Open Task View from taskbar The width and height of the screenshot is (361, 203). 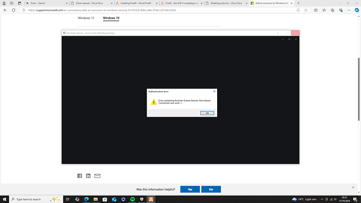tap(67, 199)
